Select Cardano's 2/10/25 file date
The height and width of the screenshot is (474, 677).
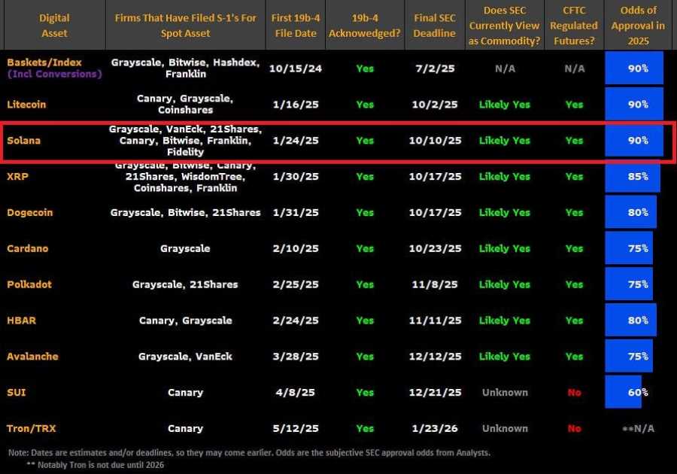[296, 249]
